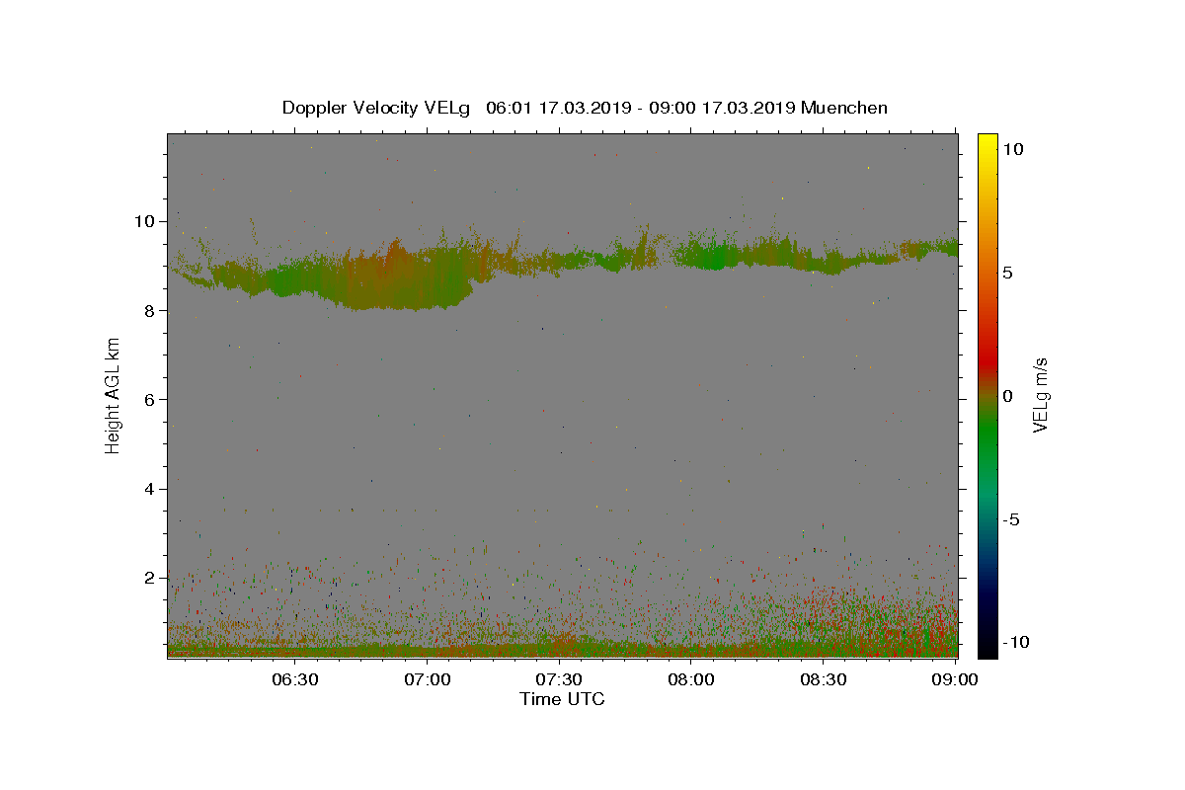Click the yellow top of the colorbar
The height and width of the screenshot is (790, 1185).
(x=987, y=141)
